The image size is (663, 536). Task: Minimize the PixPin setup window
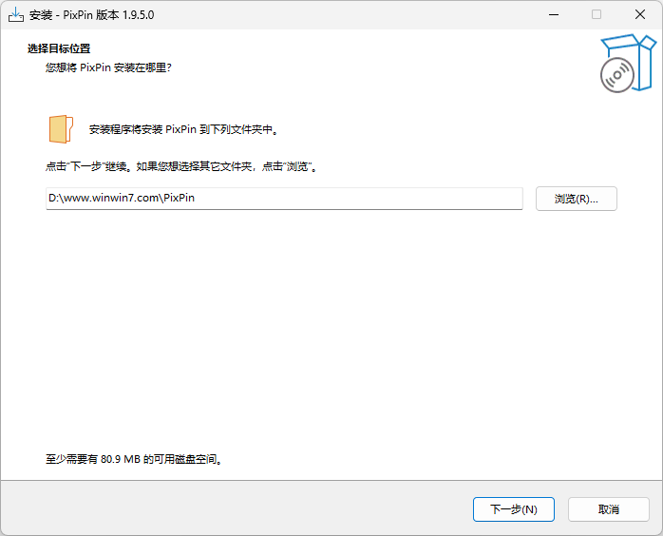point(553,14)
